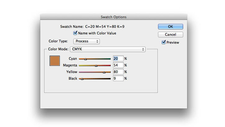This screenshot has width=225, height=127.
Task: Click the Swatch Options title bar
Action: pyautogui.click(x=114, y=17)
